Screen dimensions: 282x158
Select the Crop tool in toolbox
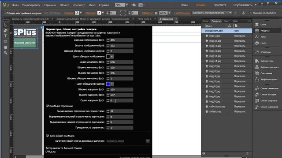(5, 31)
